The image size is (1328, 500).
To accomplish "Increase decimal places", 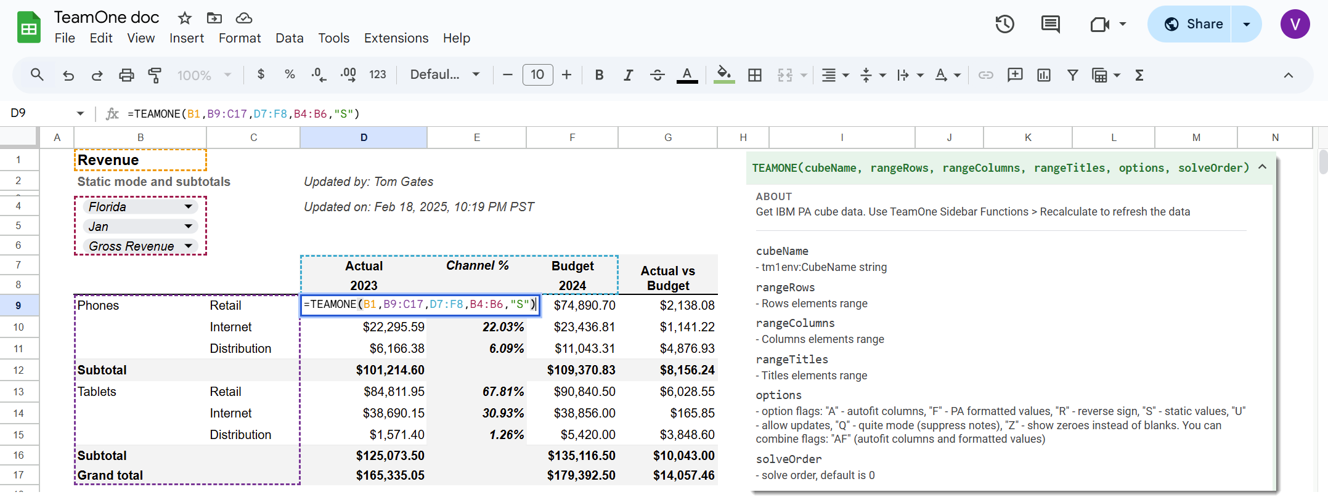I will tap(348, 75).
